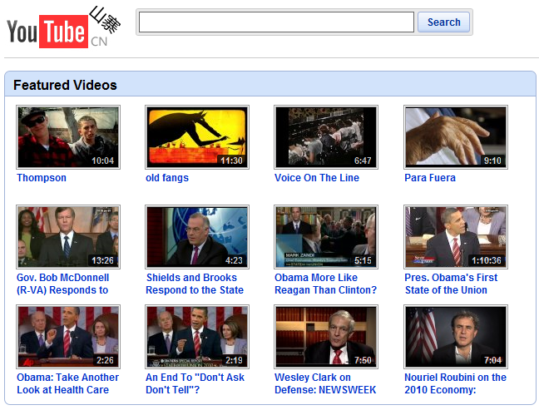The height and width of the screenshot is (410, 539).
Task: Select the Featured Videos section header
Action: pos(65,85)
